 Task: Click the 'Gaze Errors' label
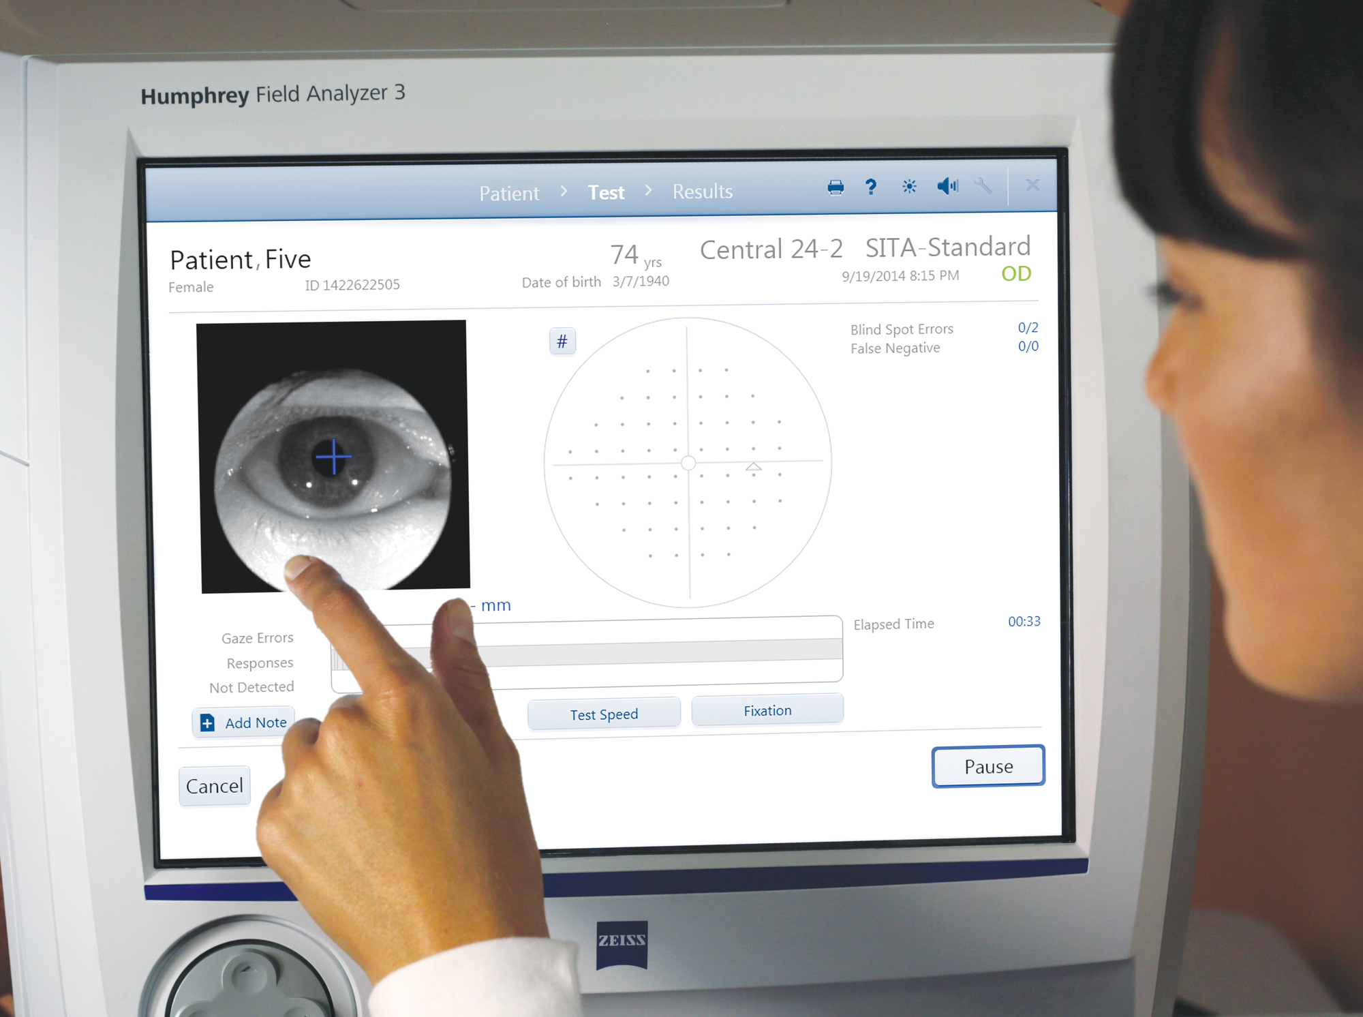click(258, 638)
